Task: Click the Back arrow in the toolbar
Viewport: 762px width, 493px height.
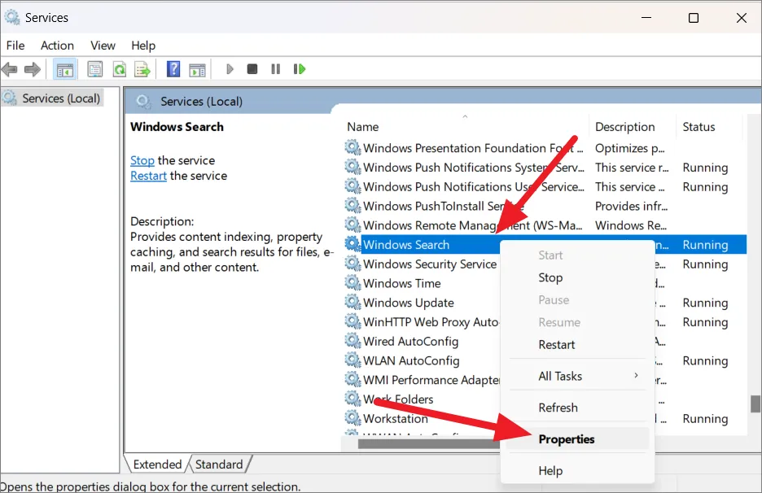Action: click(10, 70)
